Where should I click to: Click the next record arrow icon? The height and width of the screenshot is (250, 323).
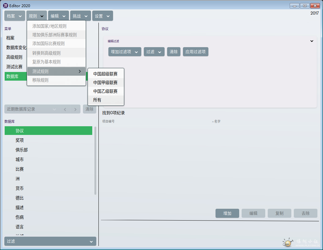(x=75, y=109)
